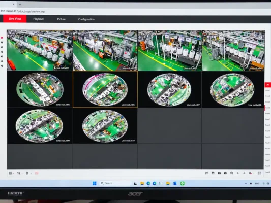The image size is (271, 203).
Task: Click the flag icon in bottom toolbar
Action: [206, 173]
